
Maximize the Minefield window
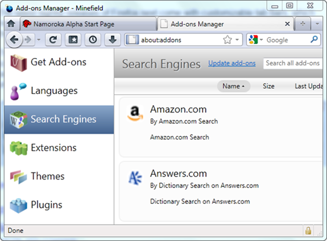(x=290, y=5)
